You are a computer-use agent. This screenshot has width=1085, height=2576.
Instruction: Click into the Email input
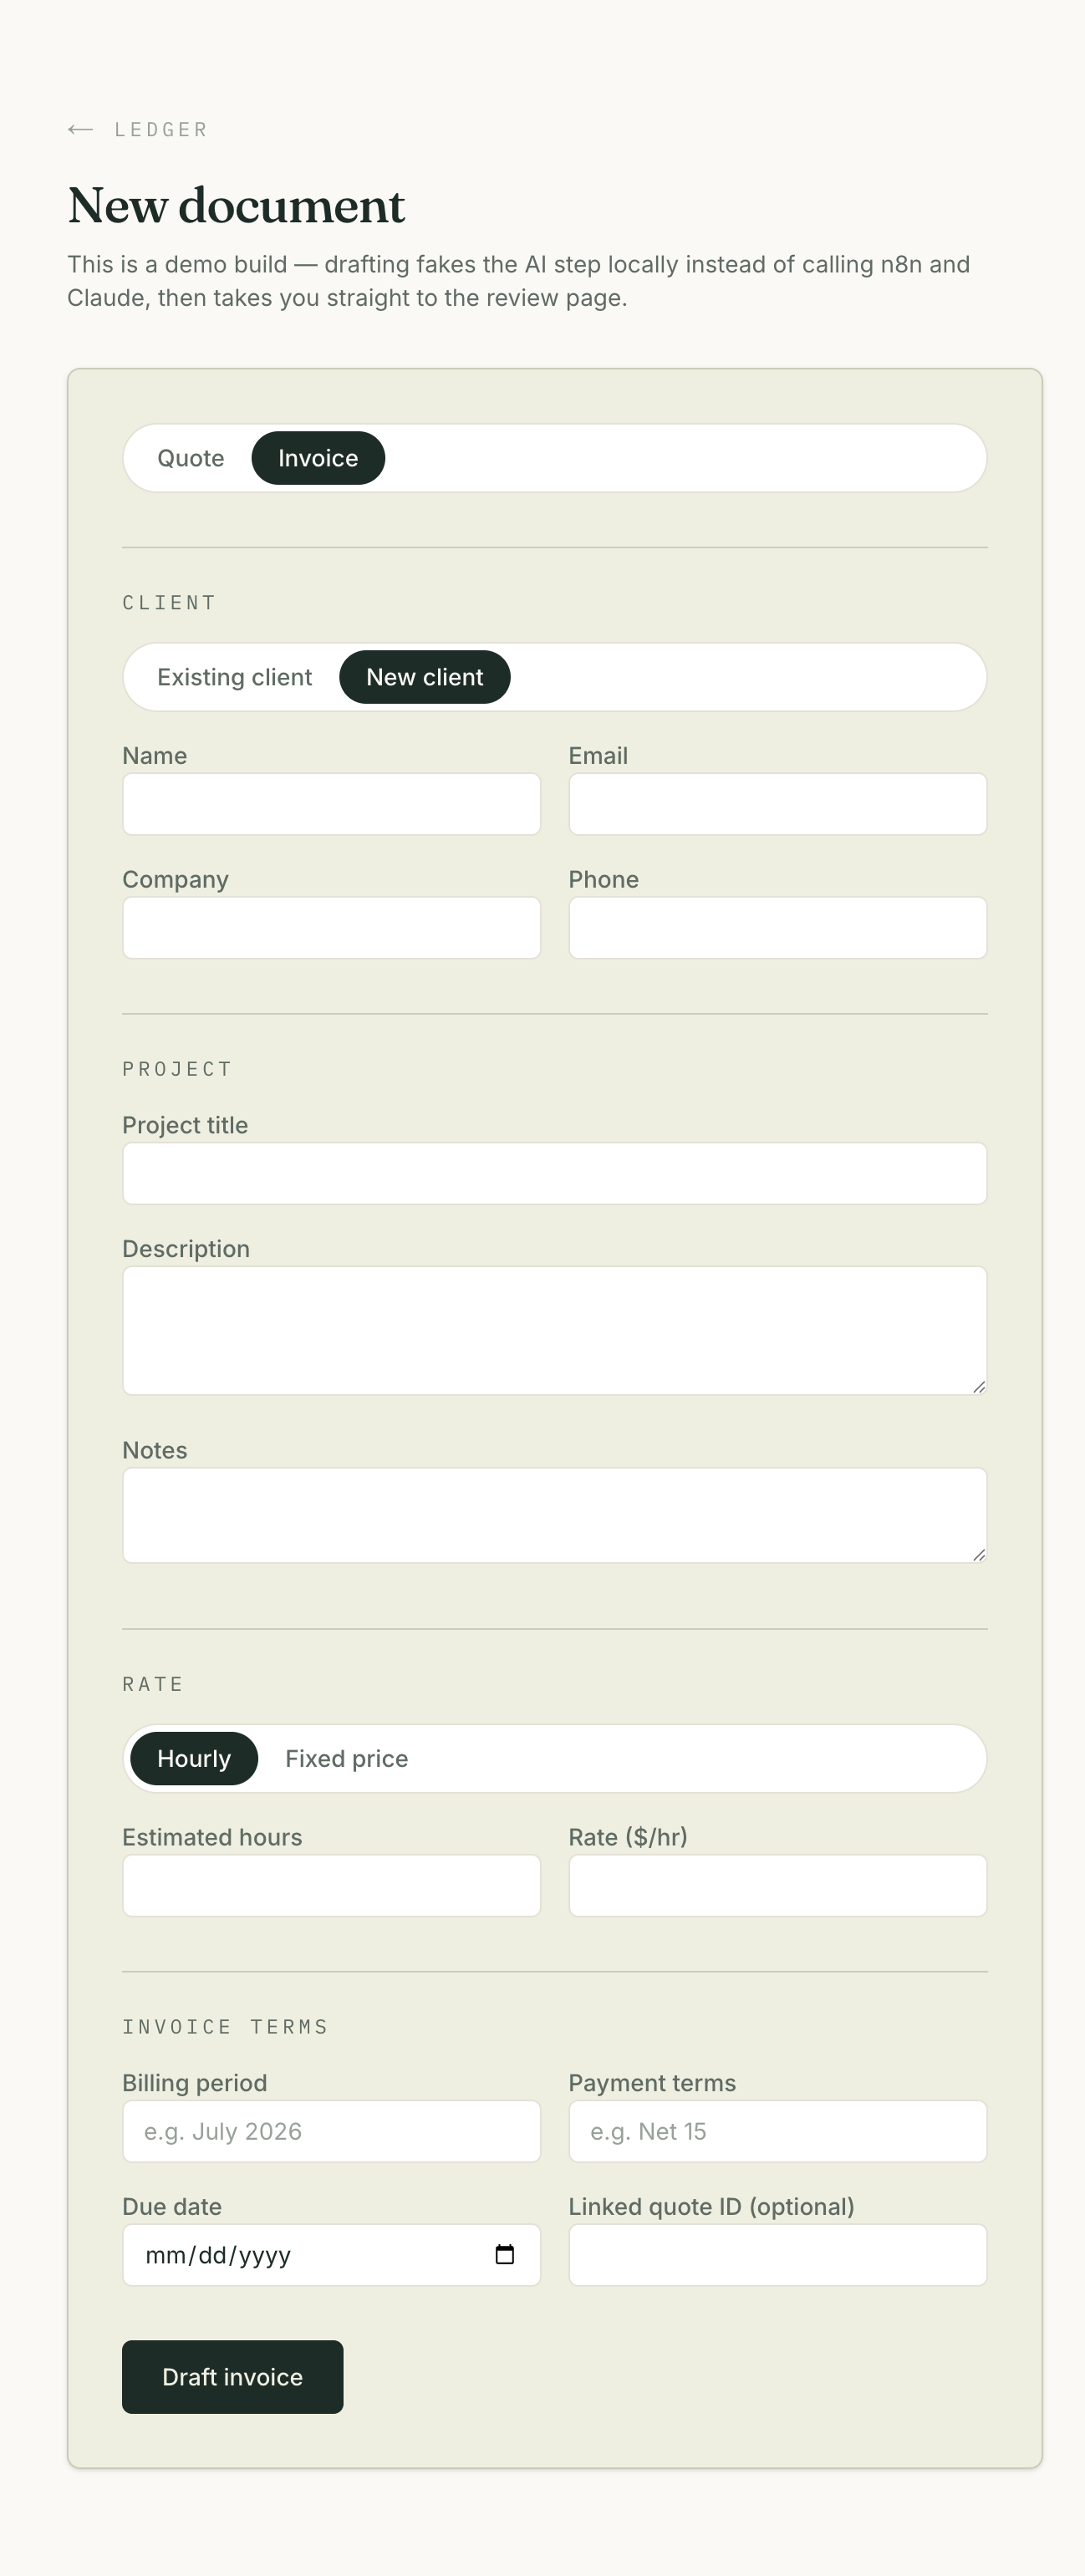[x=778, y=804]
